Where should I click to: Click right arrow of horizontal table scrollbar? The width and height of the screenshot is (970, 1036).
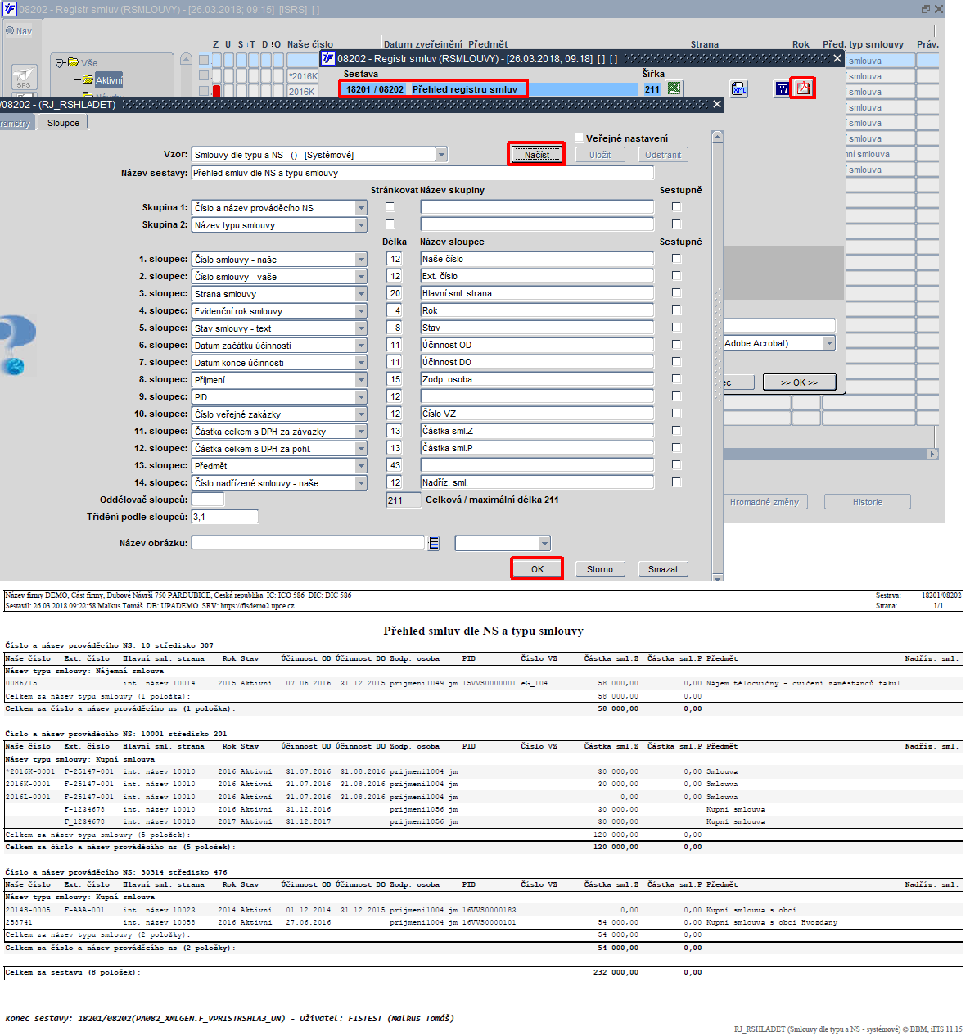[932, 454]
